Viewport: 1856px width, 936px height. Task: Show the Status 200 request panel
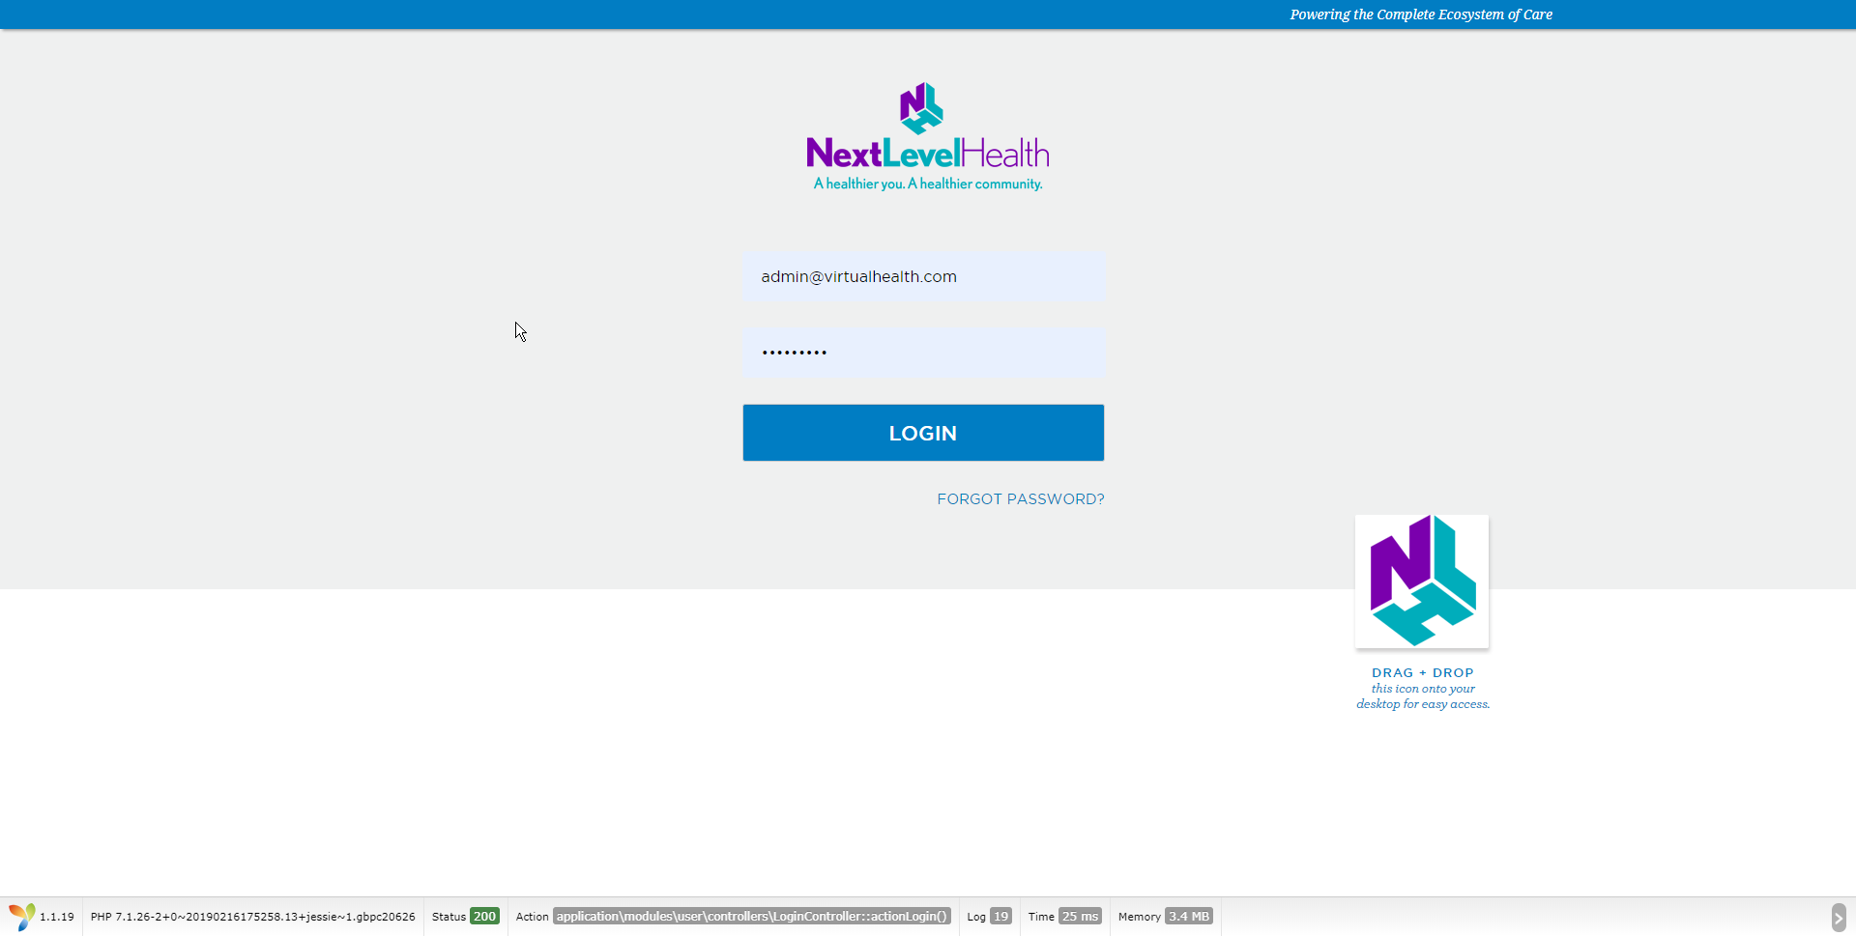click(465, 917)
